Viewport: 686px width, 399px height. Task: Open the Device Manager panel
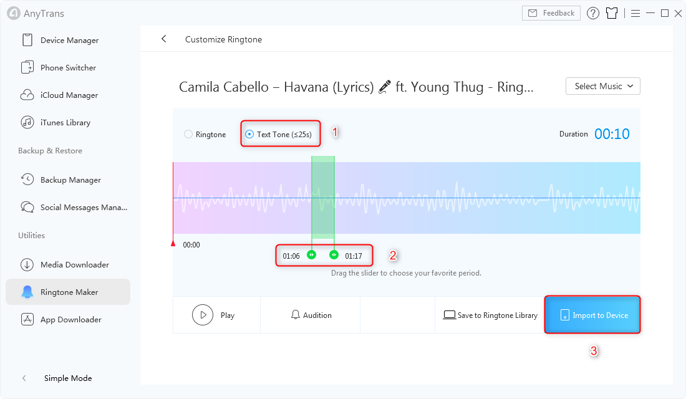tap(68, 40)
